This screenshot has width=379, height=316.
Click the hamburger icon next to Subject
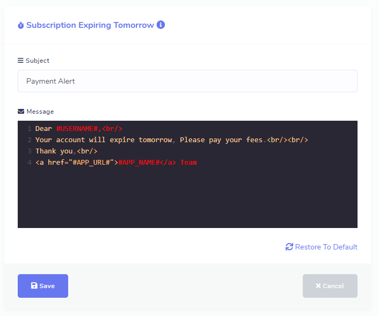(20, 61)
